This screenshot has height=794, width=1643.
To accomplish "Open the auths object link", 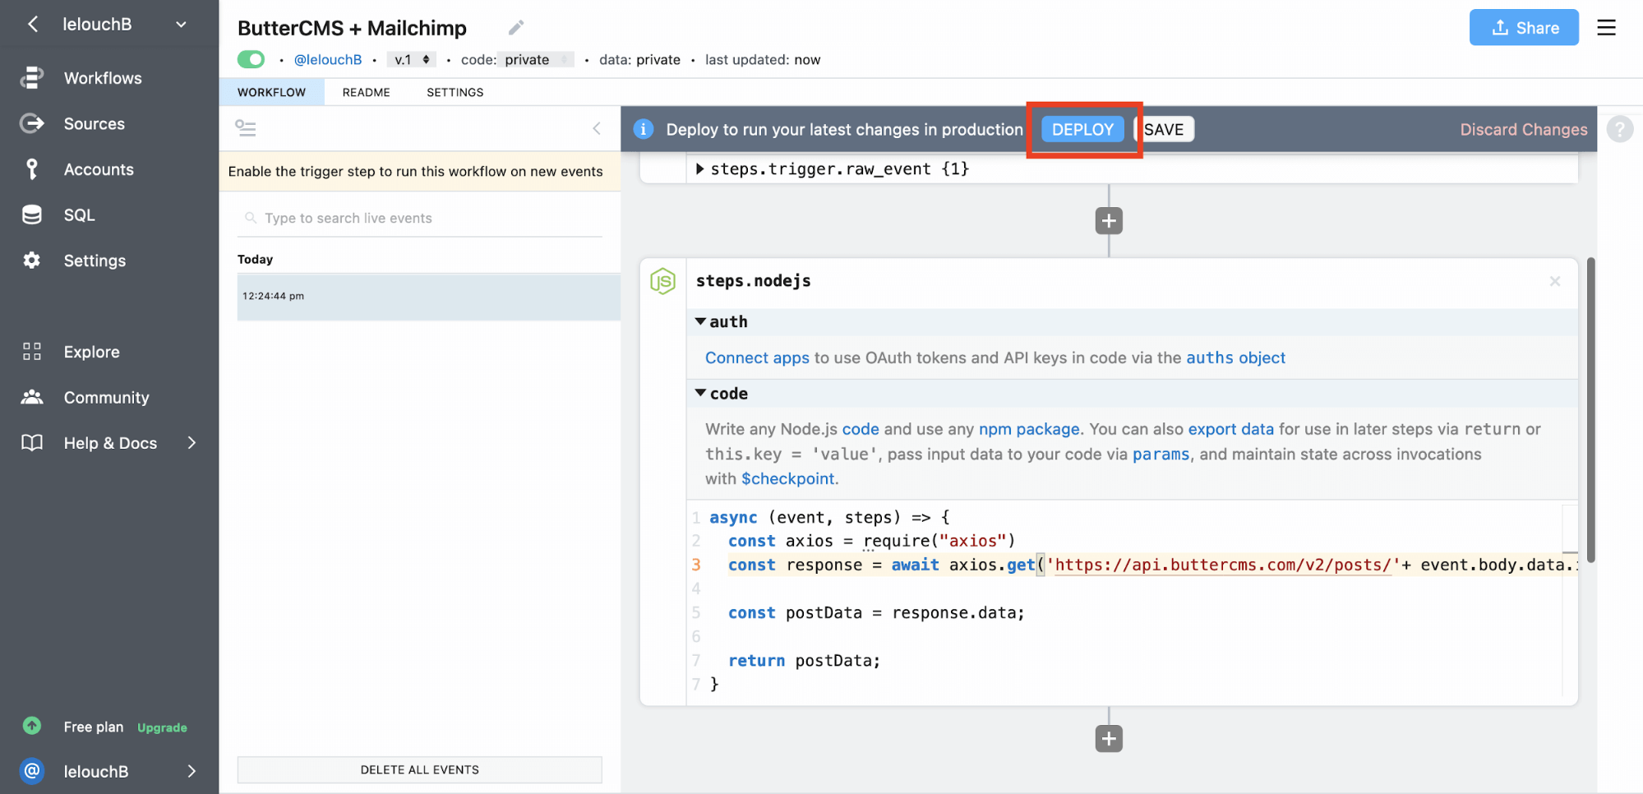I will (1235, 358).
